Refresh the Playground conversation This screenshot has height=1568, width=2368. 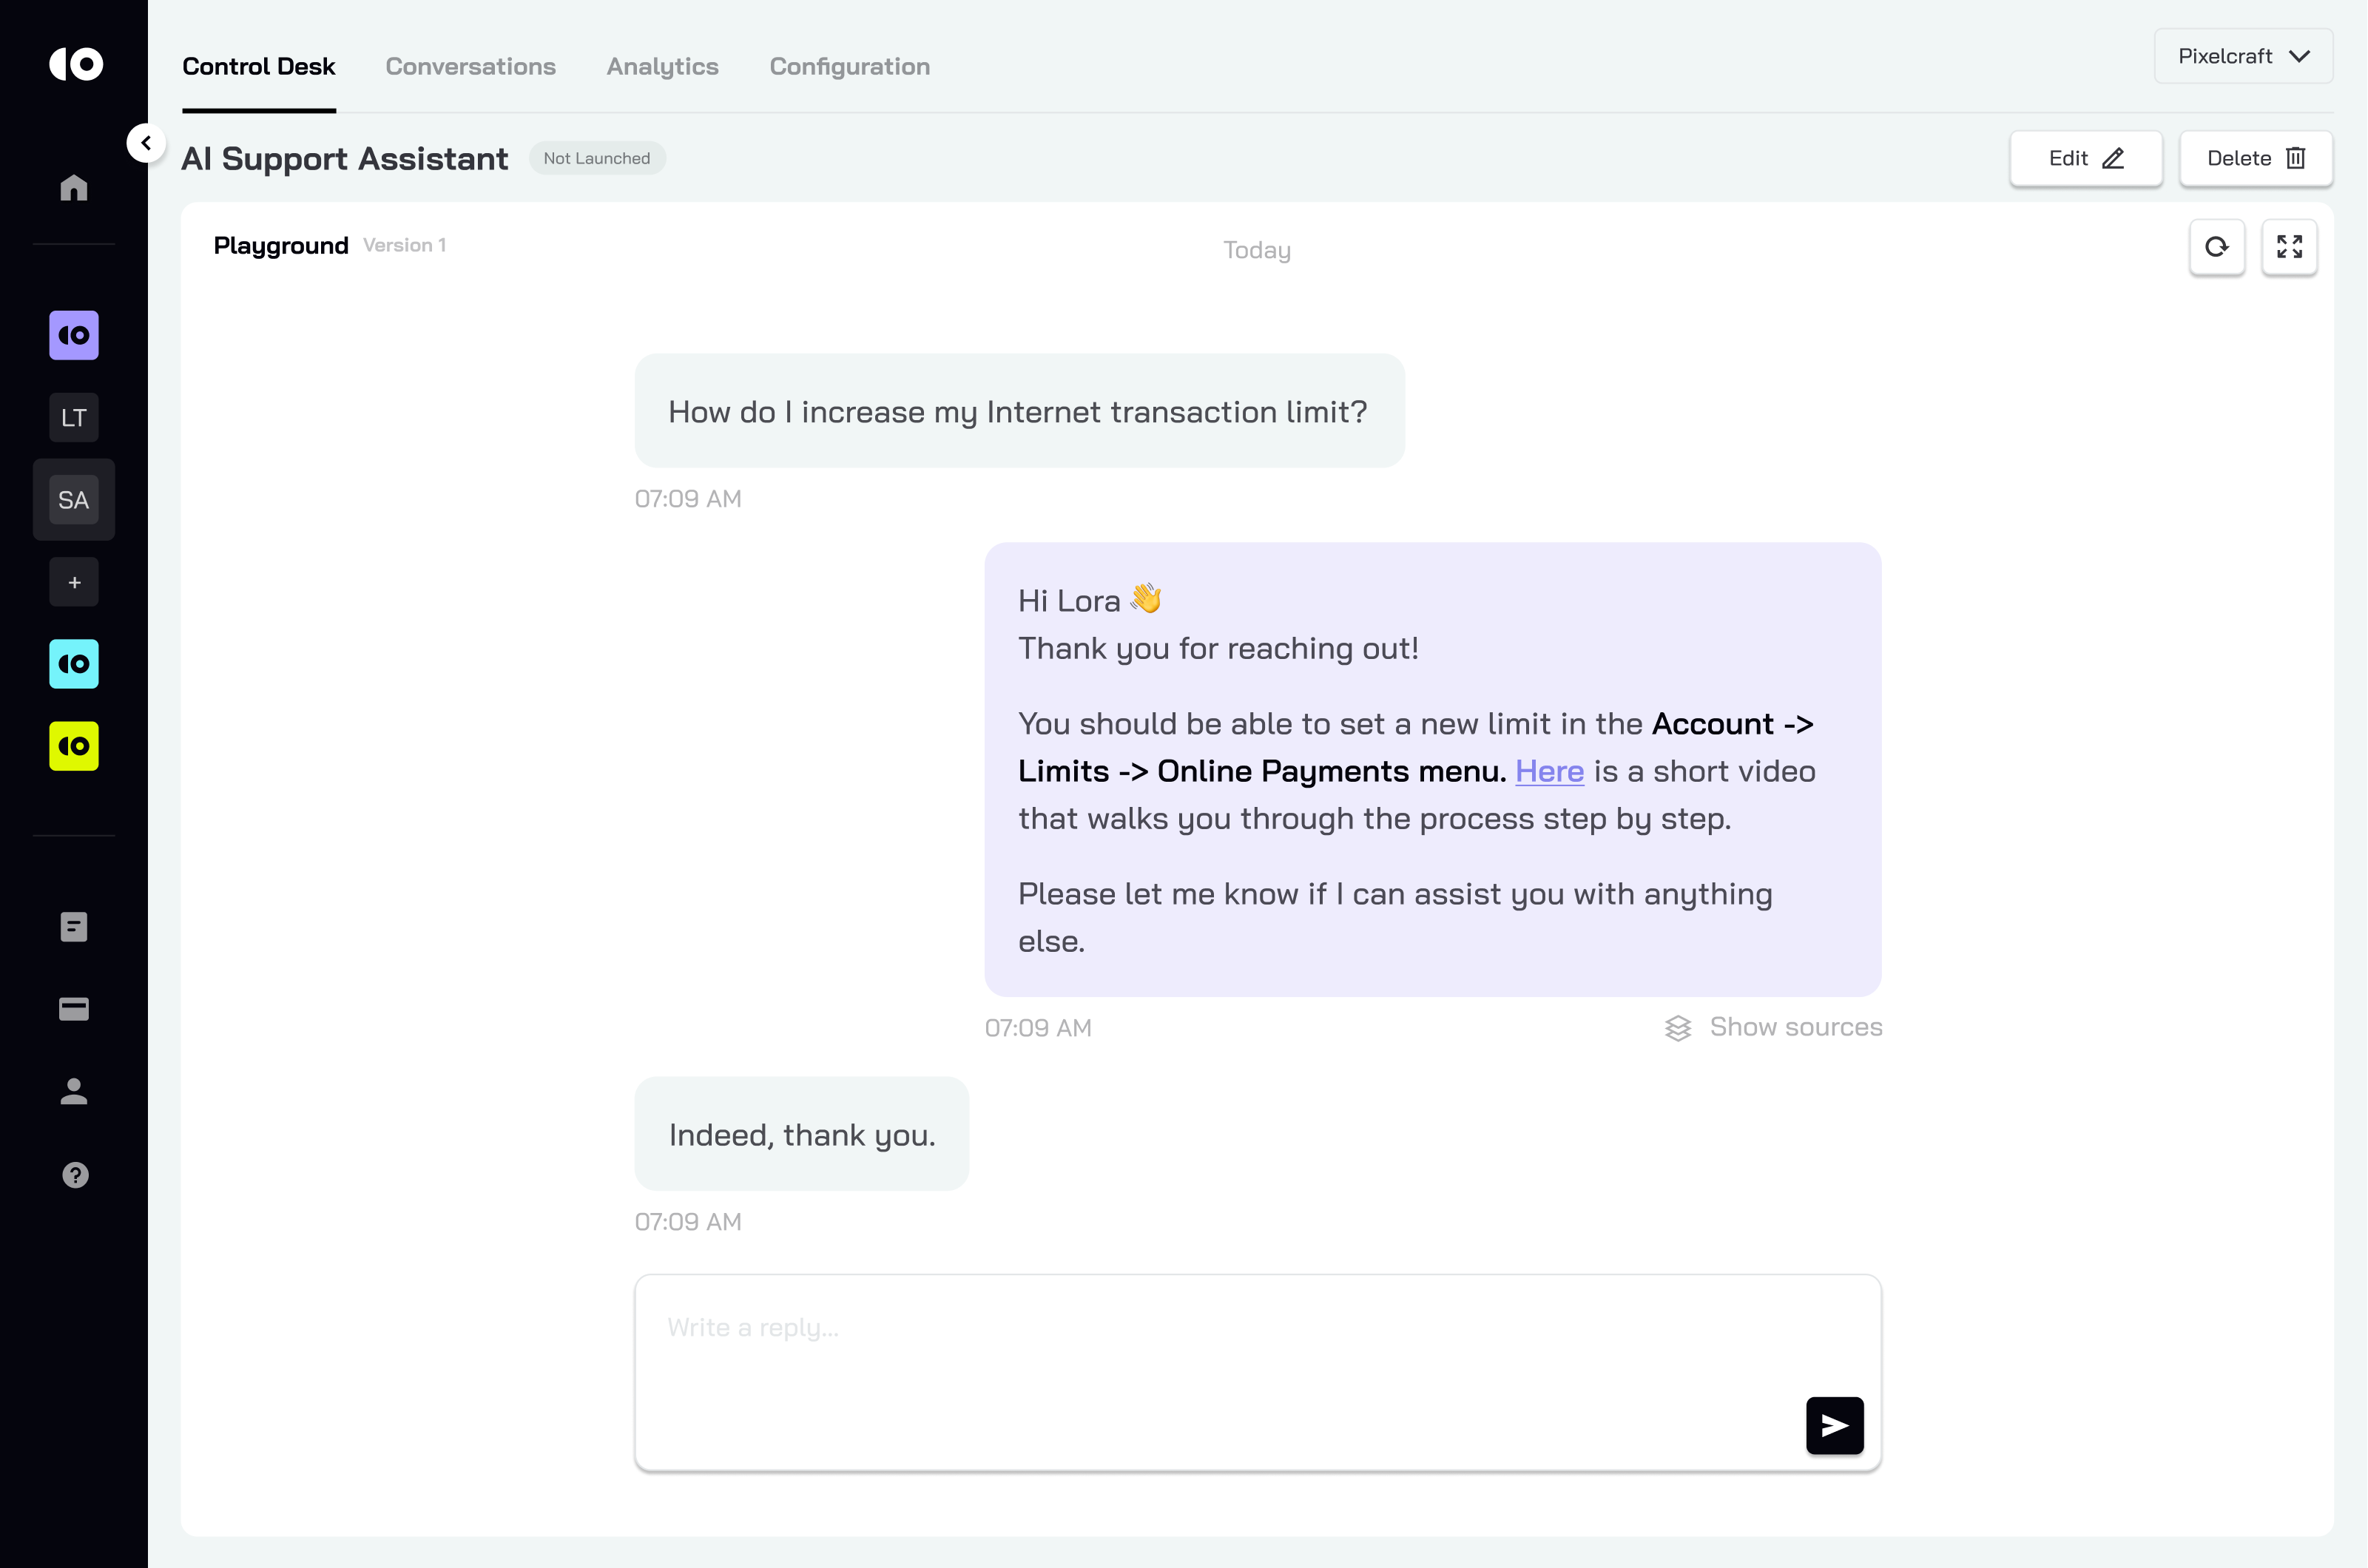(2217, 247)
